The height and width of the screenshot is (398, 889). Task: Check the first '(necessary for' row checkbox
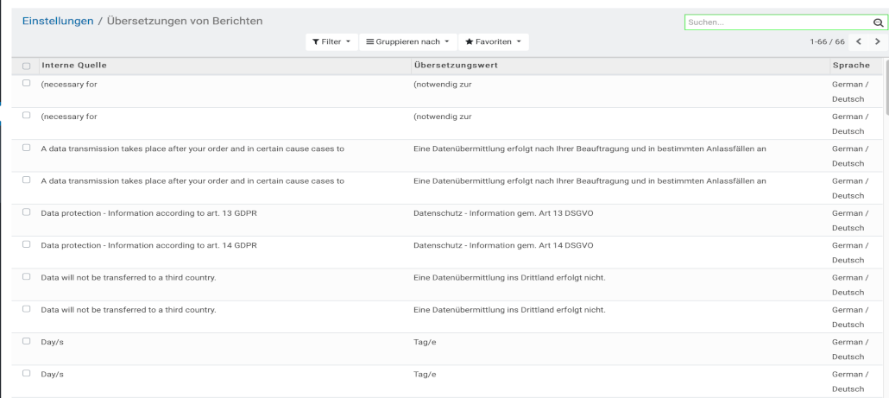click(26, 84)
